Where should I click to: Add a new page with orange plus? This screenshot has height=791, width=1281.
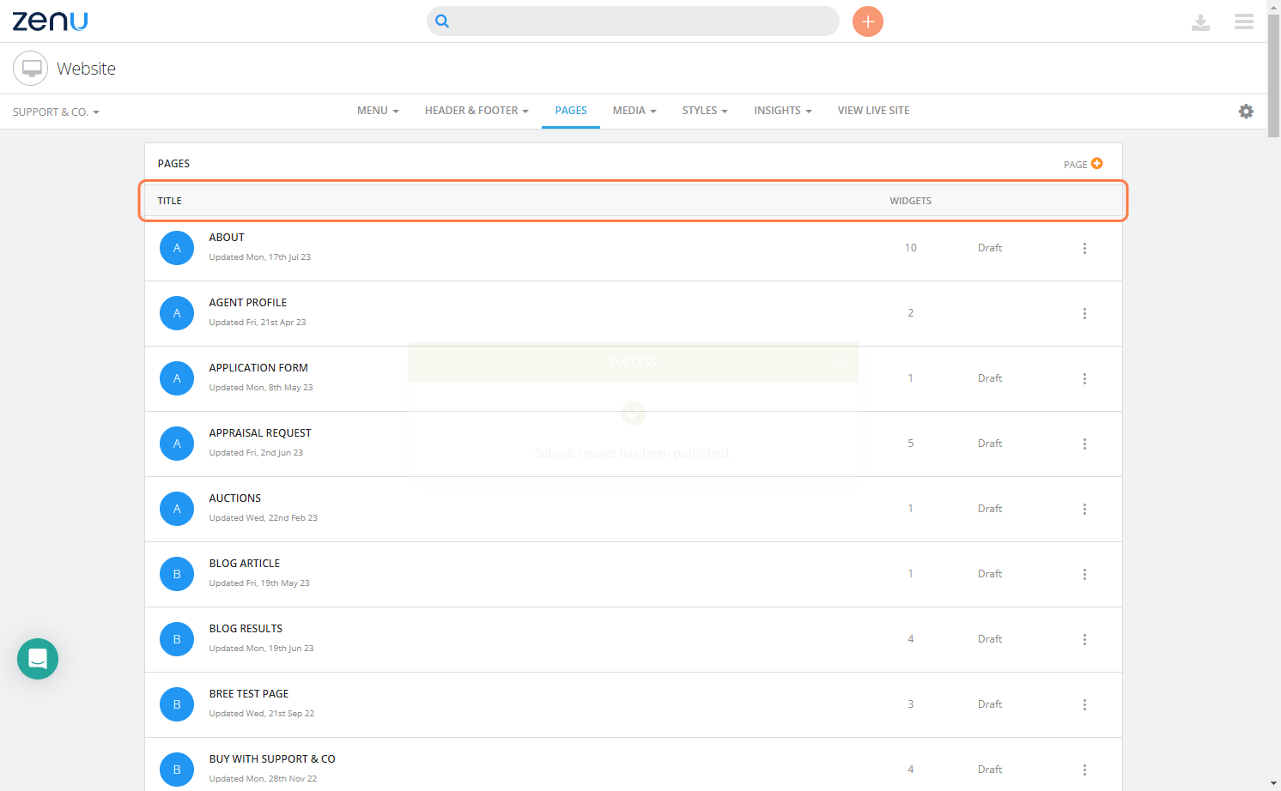(1096, 163)
